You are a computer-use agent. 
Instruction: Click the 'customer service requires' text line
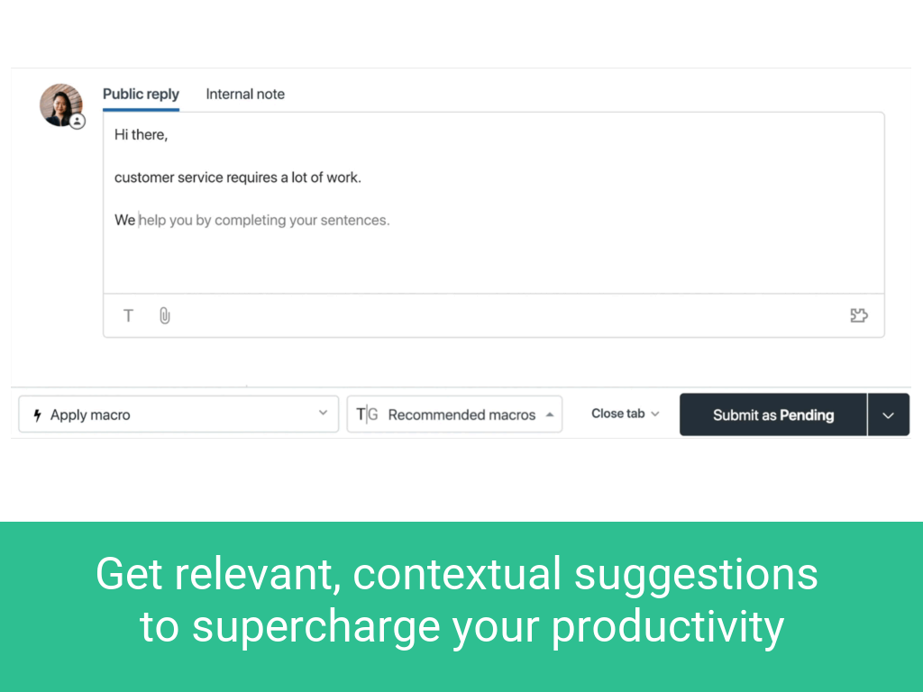(x=237, y=178)
